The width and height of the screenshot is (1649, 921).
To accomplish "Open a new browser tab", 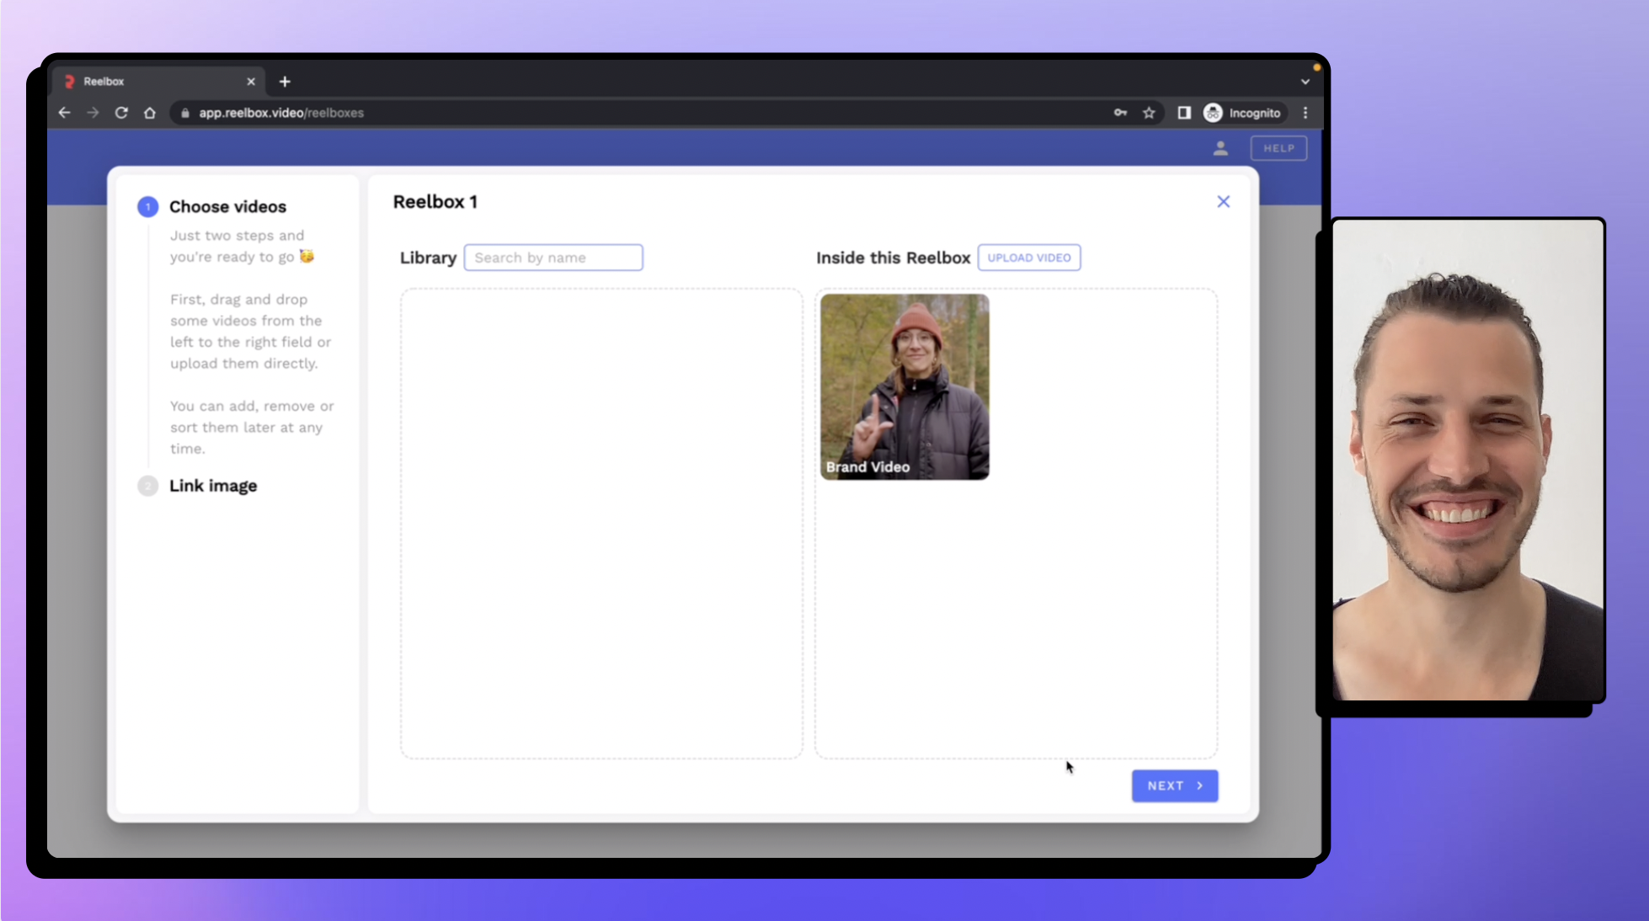I will (x=285, y=82).
